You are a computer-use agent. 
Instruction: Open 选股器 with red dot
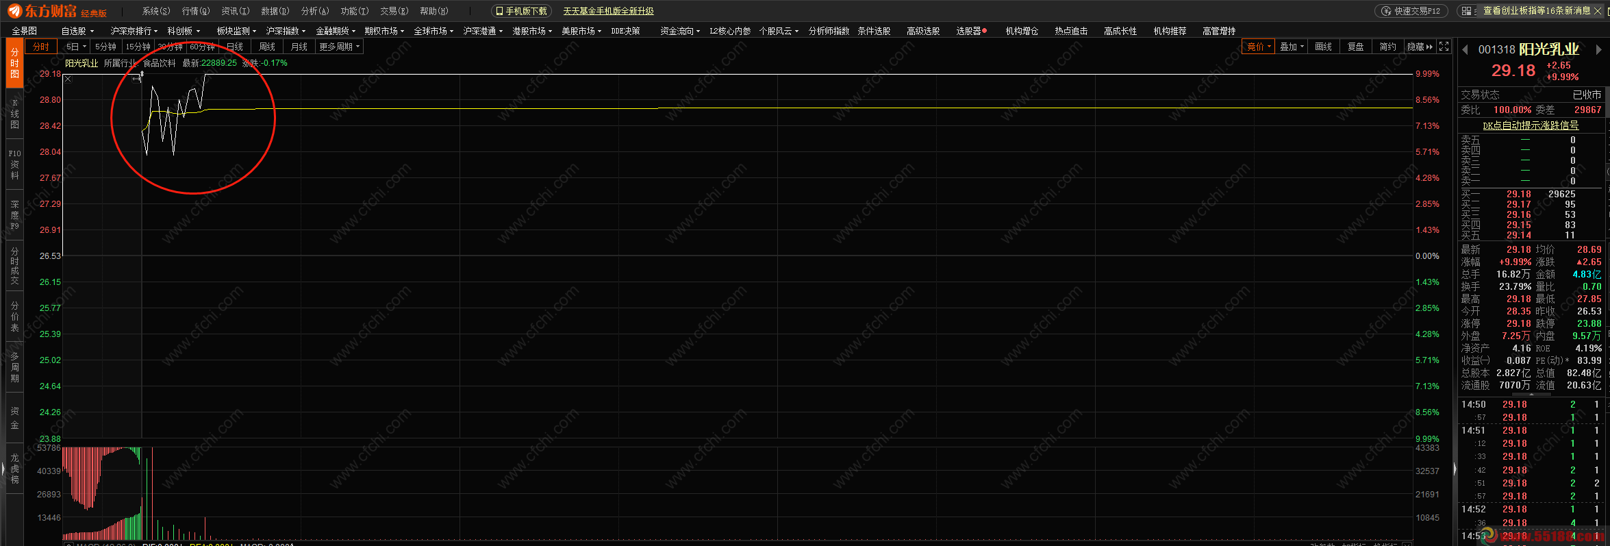[971, 31]
